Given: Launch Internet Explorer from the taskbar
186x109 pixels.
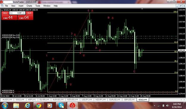Looking at the screenshot, I should [27, 105].
